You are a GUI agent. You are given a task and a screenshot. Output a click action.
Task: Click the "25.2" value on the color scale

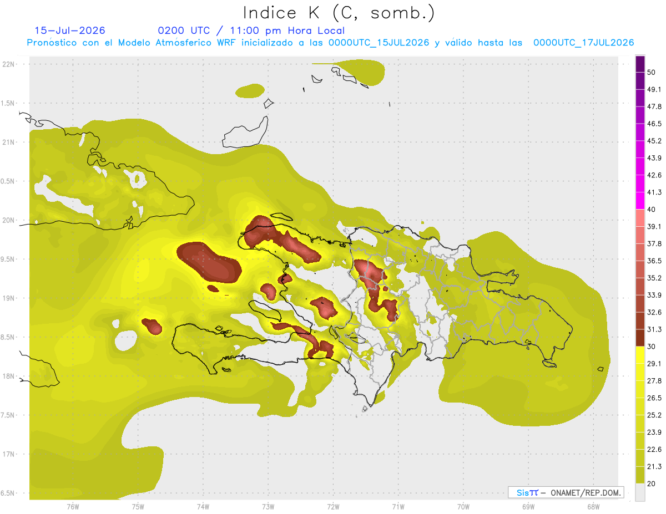654,415
